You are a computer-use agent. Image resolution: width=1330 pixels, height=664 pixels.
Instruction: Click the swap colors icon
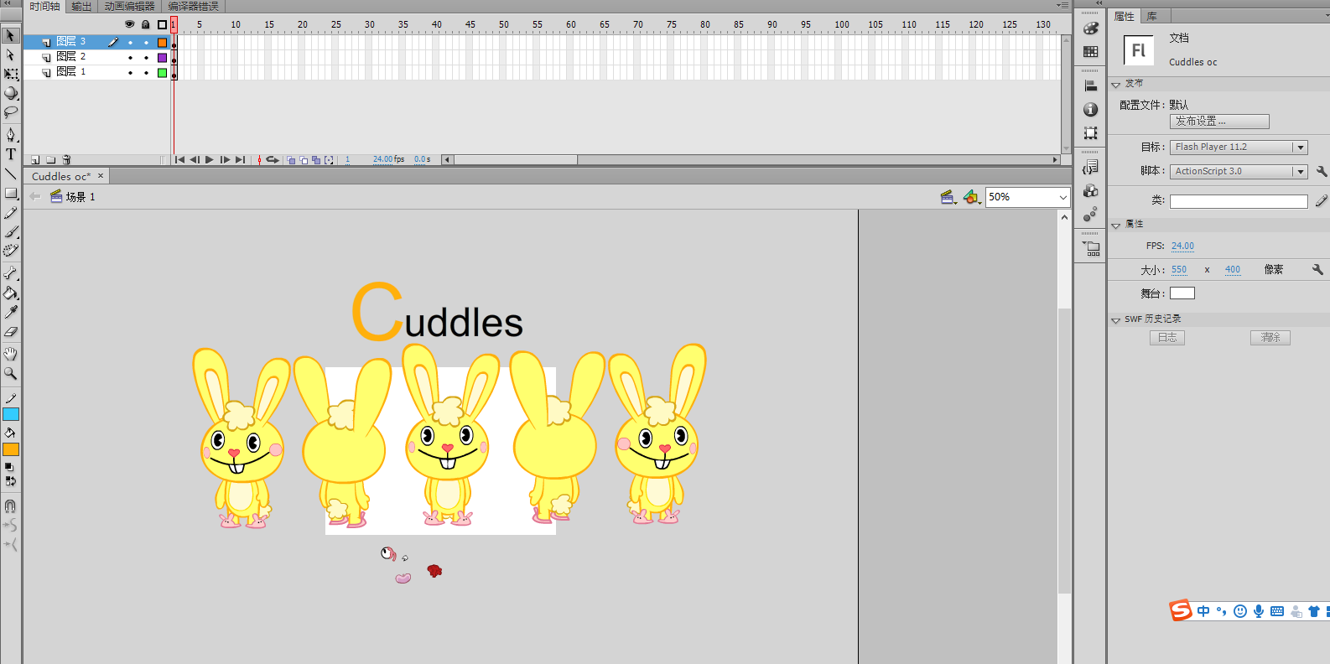[10, 481]
